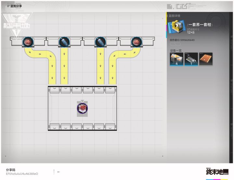Click the 设备一览 section label

(x=176, y=50)
